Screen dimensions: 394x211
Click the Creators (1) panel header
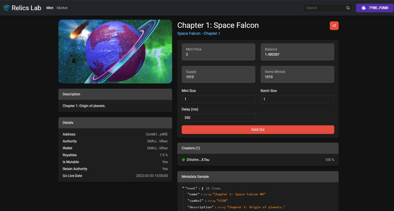tap(258, 148)
